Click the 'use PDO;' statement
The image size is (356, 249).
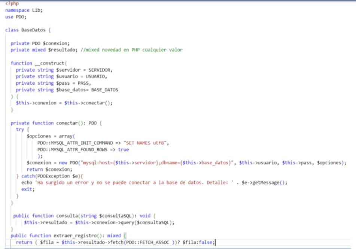pos(16,17)
